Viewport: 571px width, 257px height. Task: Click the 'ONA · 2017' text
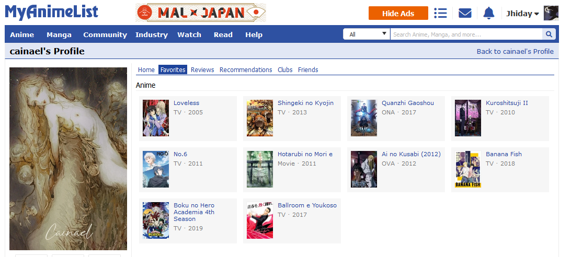[x=399, y=112]
